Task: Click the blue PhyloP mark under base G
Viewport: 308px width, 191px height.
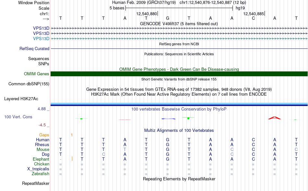Action: coord(168,119)
